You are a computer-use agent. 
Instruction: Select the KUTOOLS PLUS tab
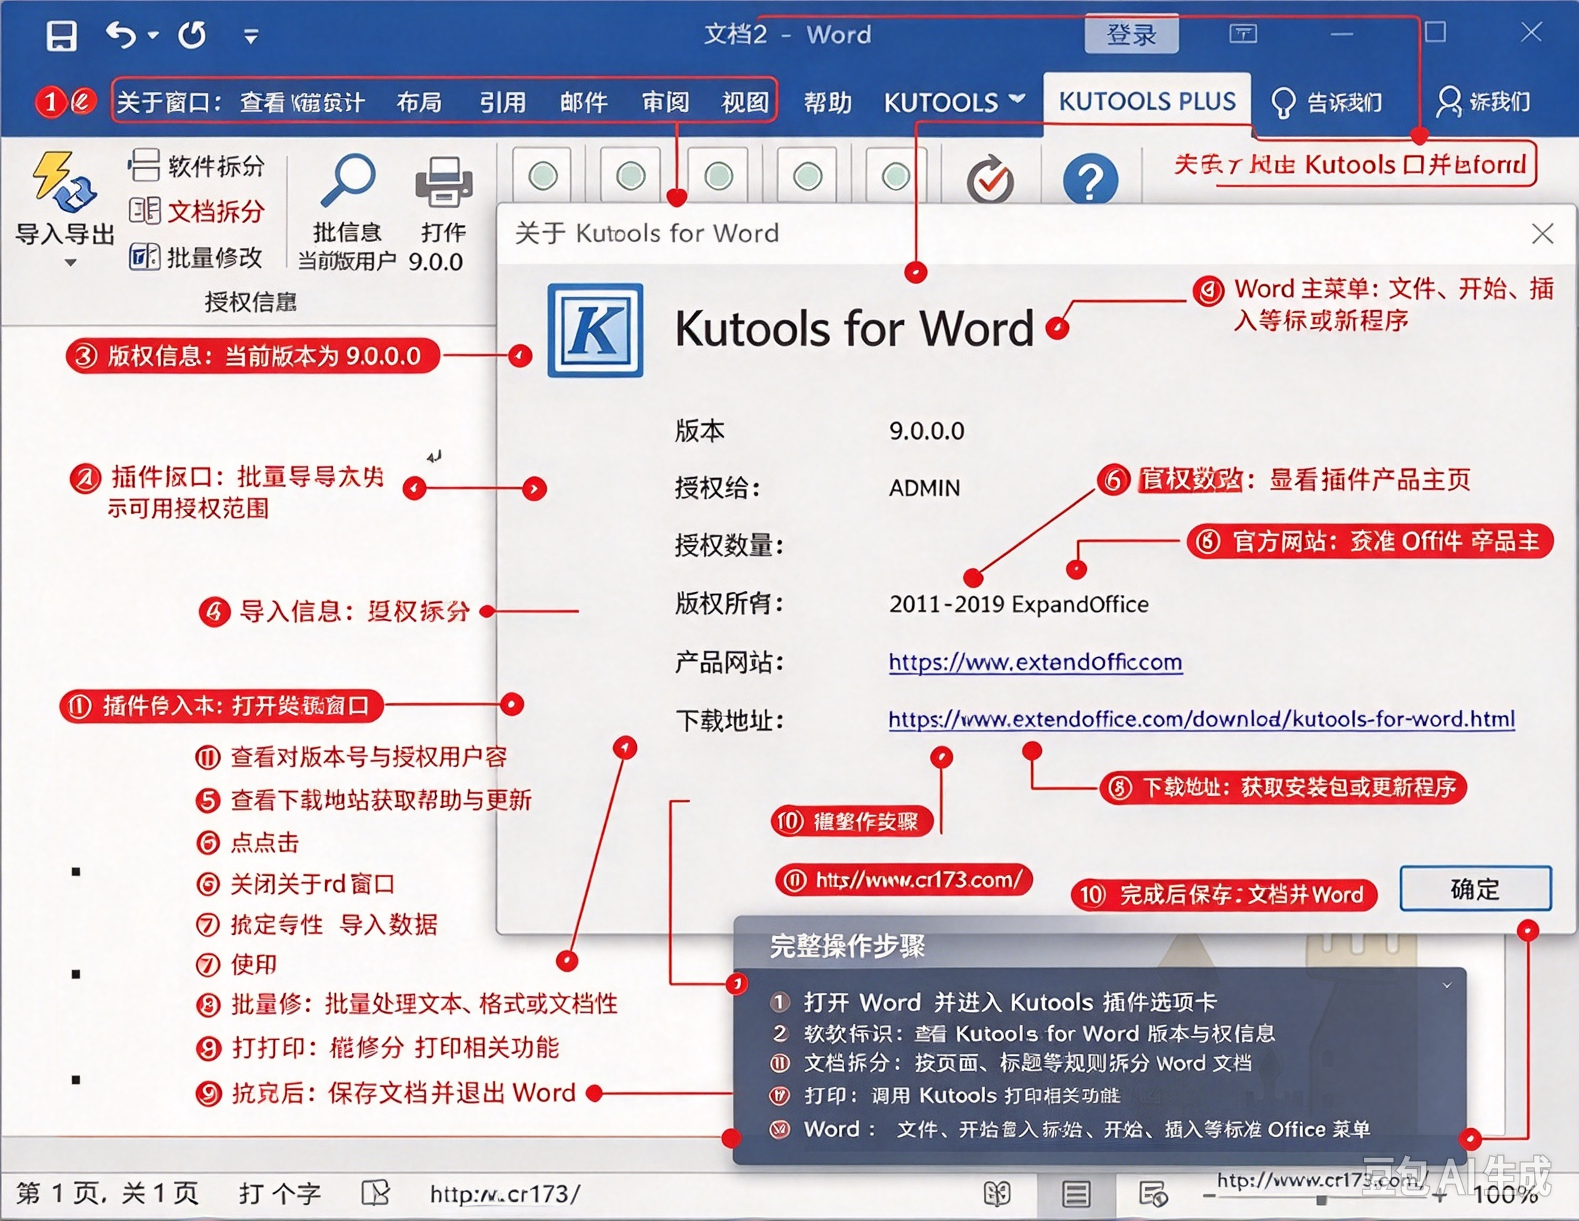click(1147, 101)
